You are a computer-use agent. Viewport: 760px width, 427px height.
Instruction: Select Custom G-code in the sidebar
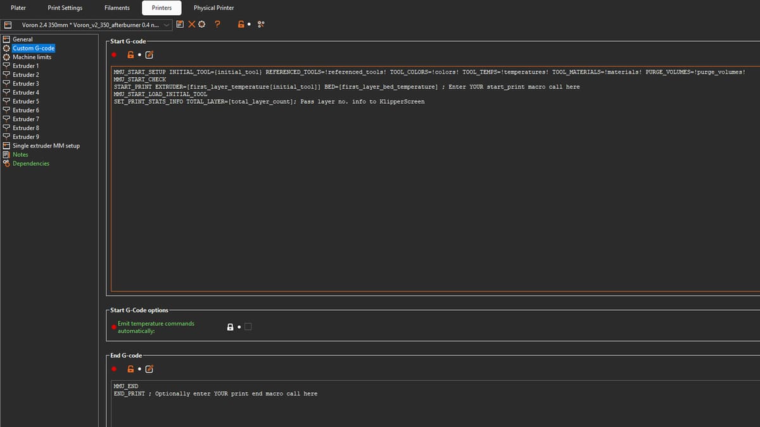pyautogui.click(x=34, y=48)
